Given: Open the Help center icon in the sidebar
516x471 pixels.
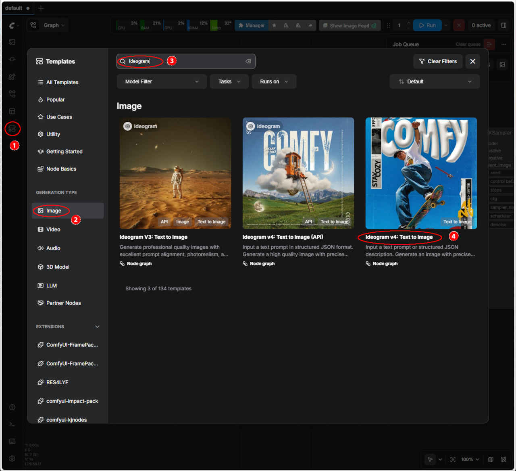Looking at the screenshot, I should (x=12, y=407).
